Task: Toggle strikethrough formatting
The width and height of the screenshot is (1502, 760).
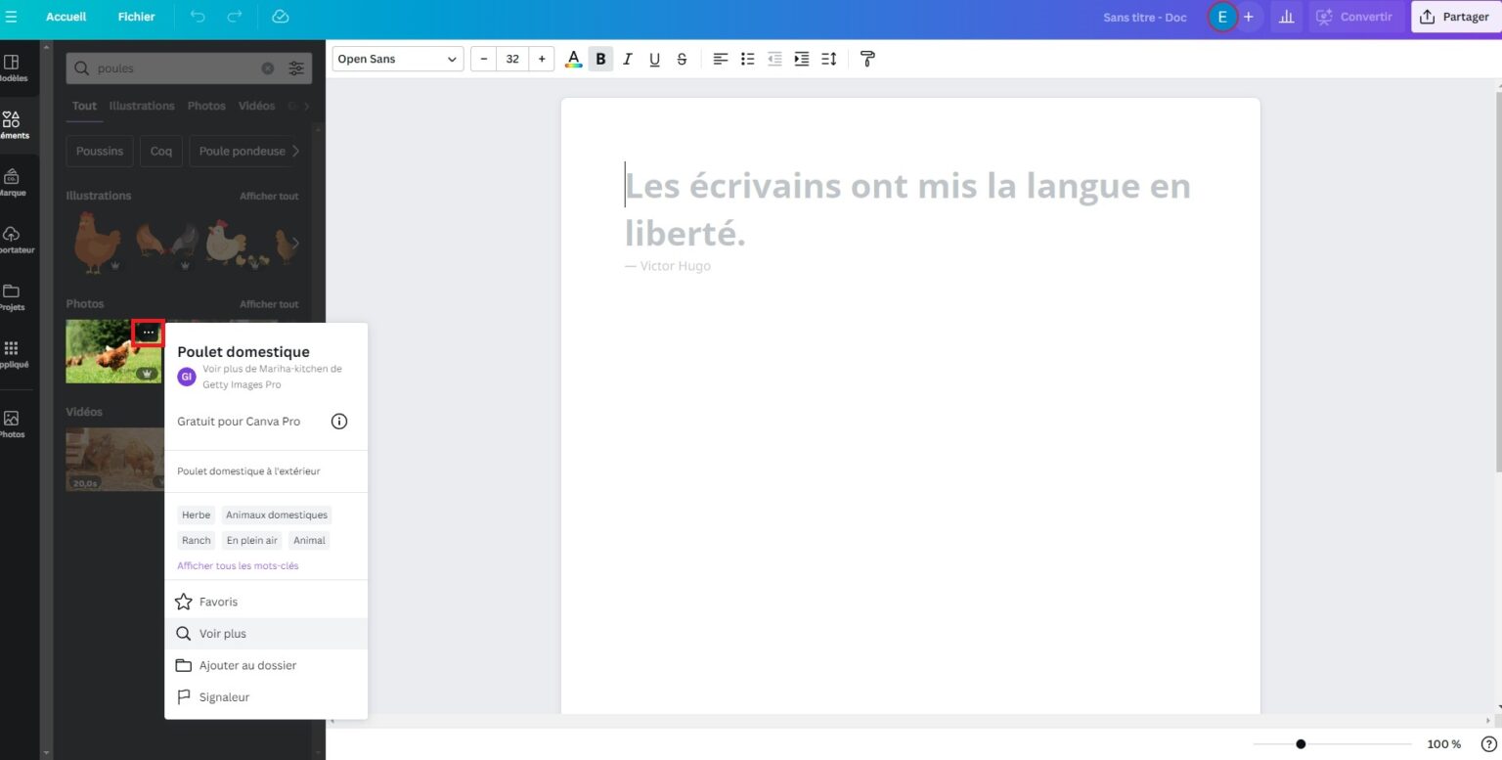Action: point(682,59)
